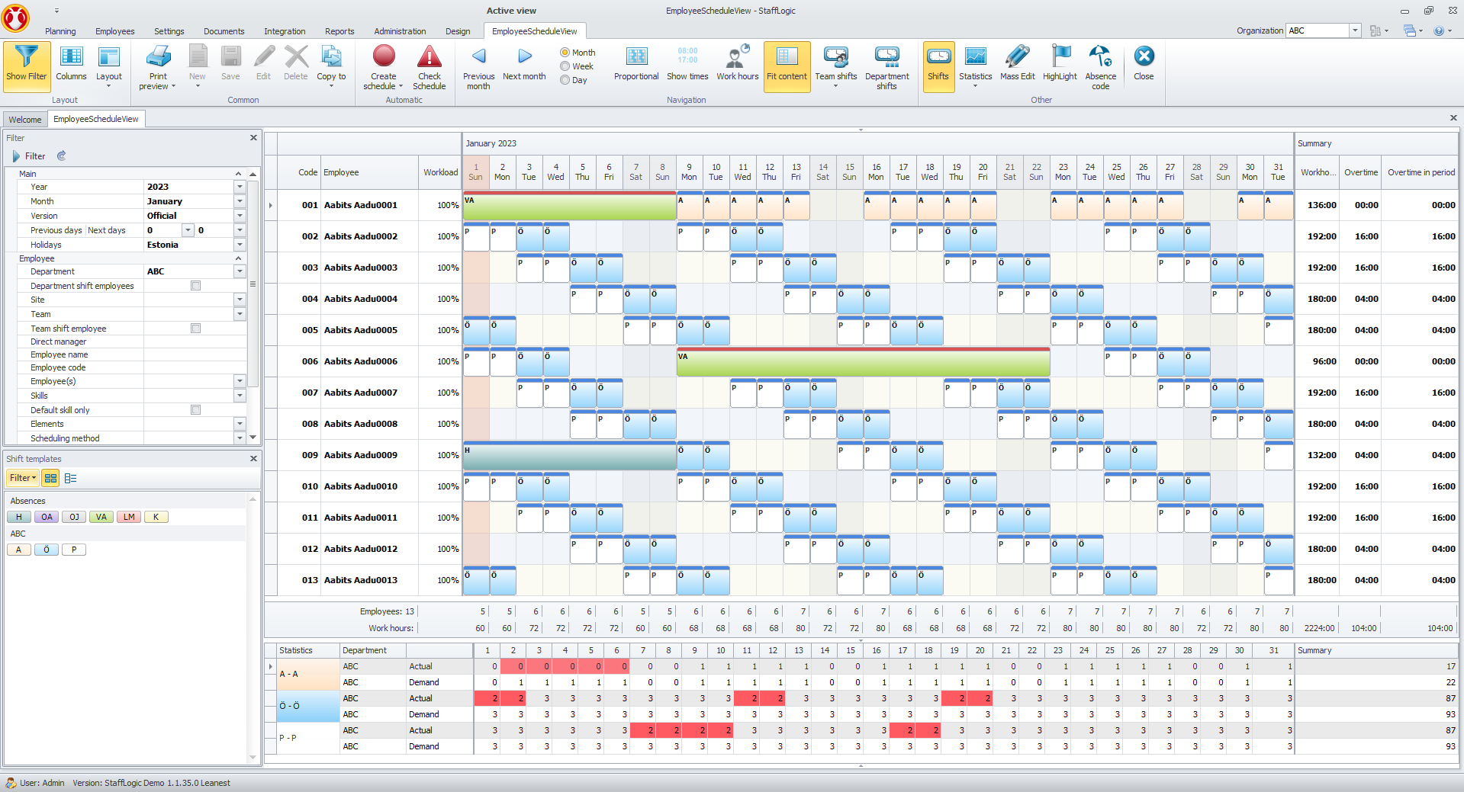Screen dimensions: 1464x792
Task: Apply filter with the Filter button
Action: 28,156
